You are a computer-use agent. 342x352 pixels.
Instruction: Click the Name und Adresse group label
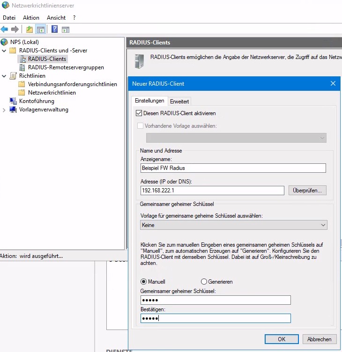pyautogui.click(x=161, y=151)
